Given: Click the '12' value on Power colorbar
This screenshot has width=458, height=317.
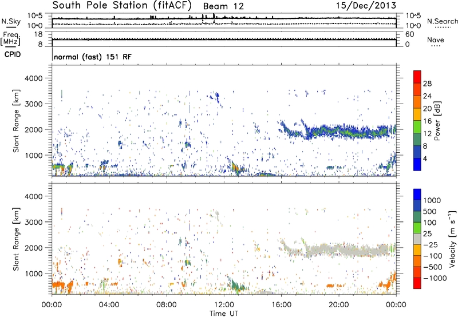Looking at the screenshot, I should (427, 134).
